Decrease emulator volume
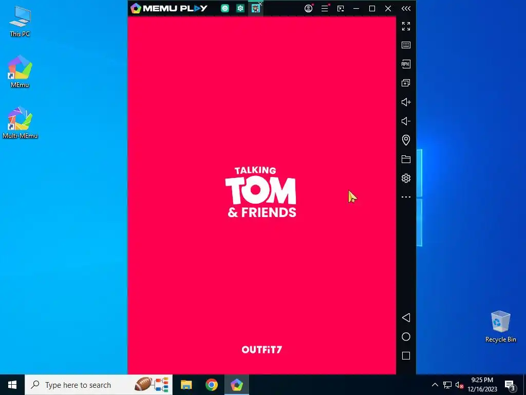 pyautogui.click(x=406, y=121)
